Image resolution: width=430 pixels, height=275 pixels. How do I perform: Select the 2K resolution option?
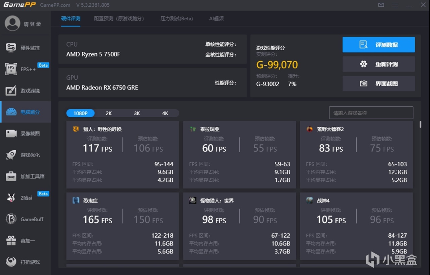[x=109, y=113]
